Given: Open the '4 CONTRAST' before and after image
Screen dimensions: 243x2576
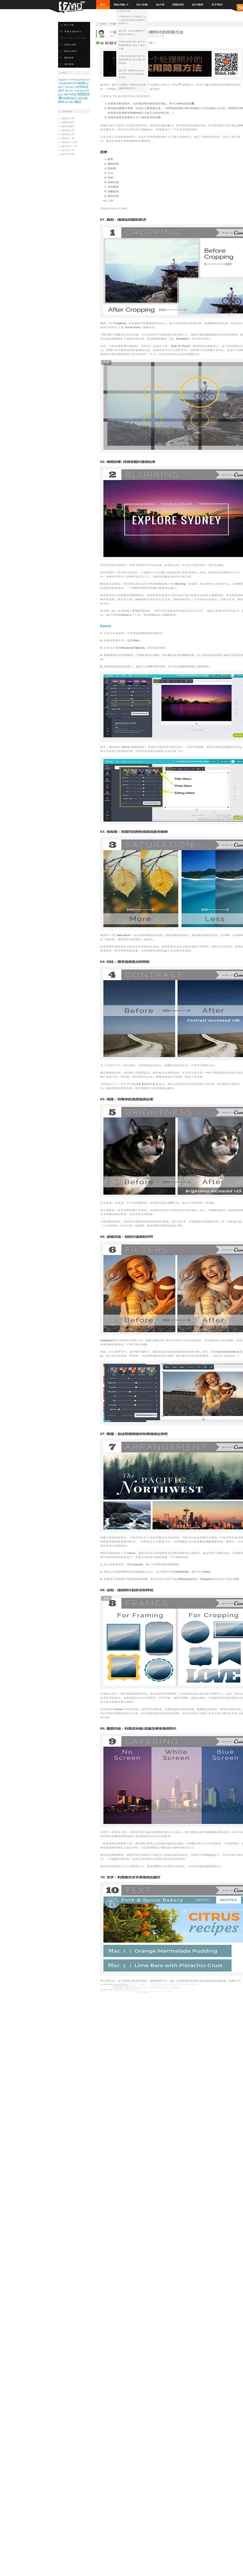Looking at the screenshot, I should (171, 1013).
